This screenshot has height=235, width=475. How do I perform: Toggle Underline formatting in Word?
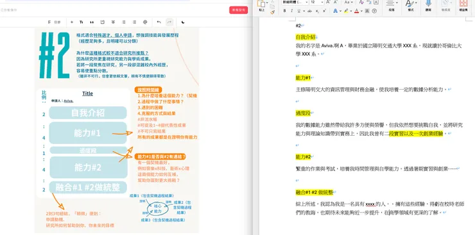click(298, 11)
